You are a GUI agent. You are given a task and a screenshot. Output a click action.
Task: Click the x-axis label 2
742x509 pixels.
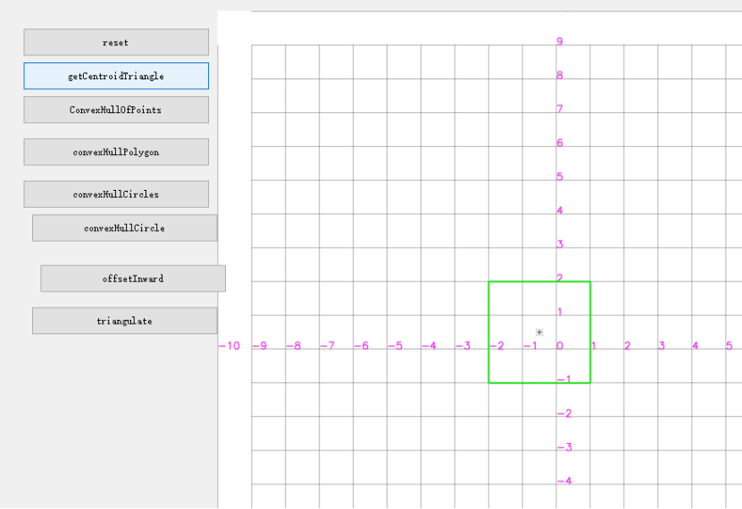click(628, 346)
